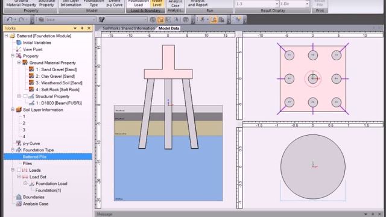Click the Soil Layer Information cube icon
Screen dimensions: 386x217
click(19, 110)
